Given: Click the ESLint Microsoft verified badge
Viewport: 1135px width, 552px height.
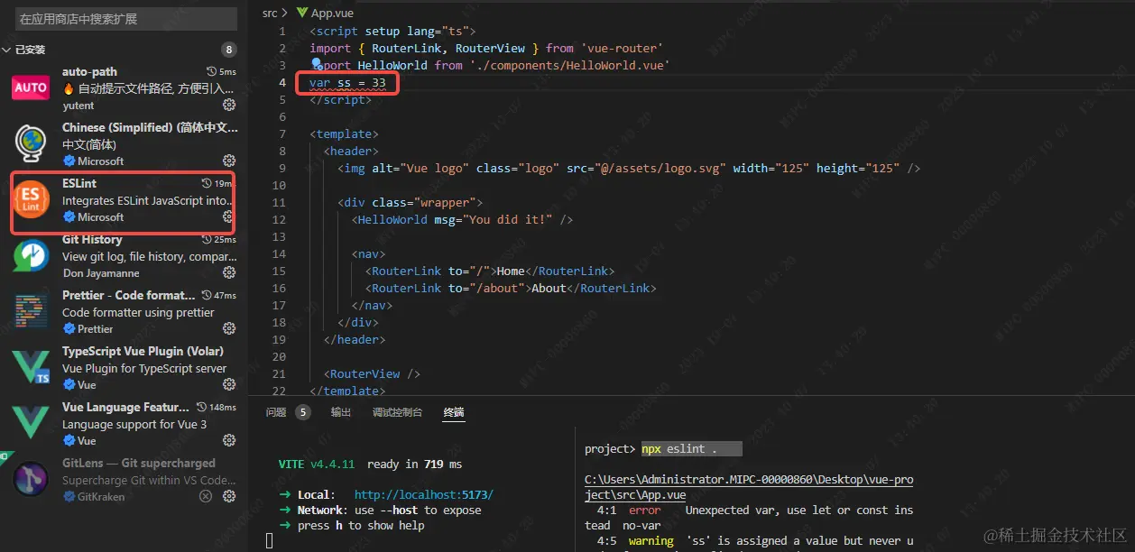Looking at the screenshot, I should click(69, 217).
